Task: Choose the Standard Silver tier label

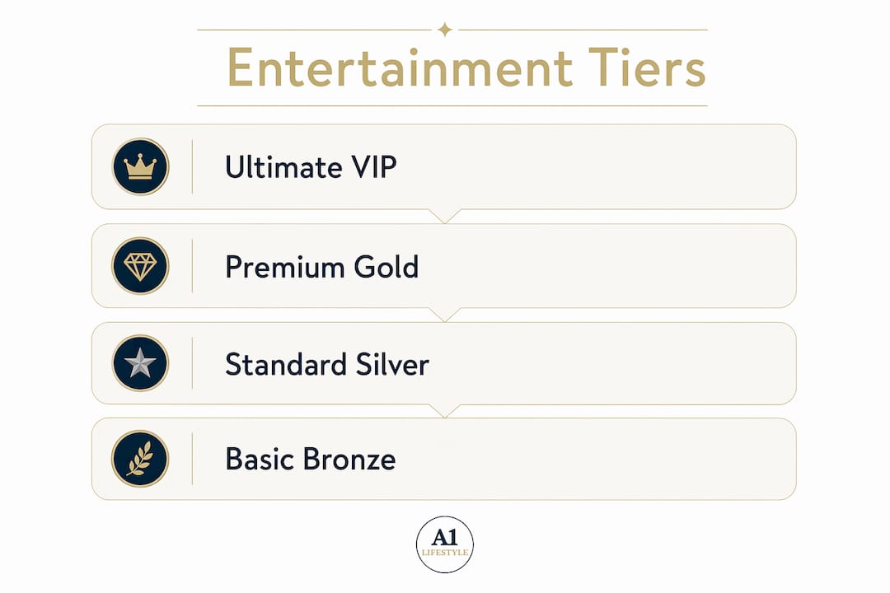Action: pos(327,364)
